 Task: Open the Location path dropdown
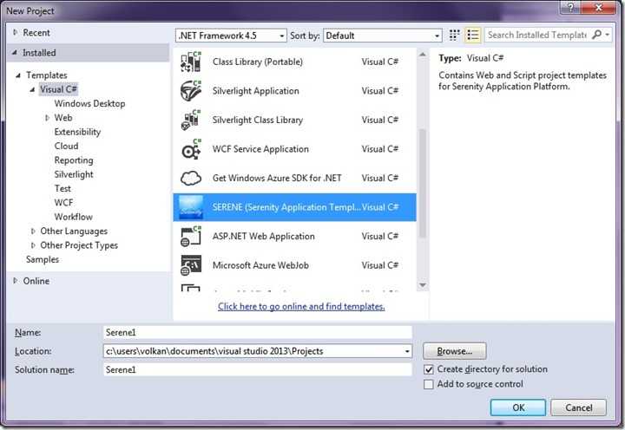407,351
